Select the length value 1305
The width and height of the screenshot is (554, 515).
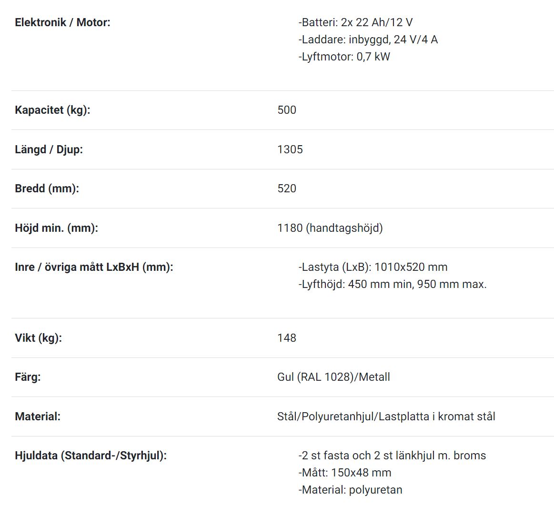(x=290, y=149)
